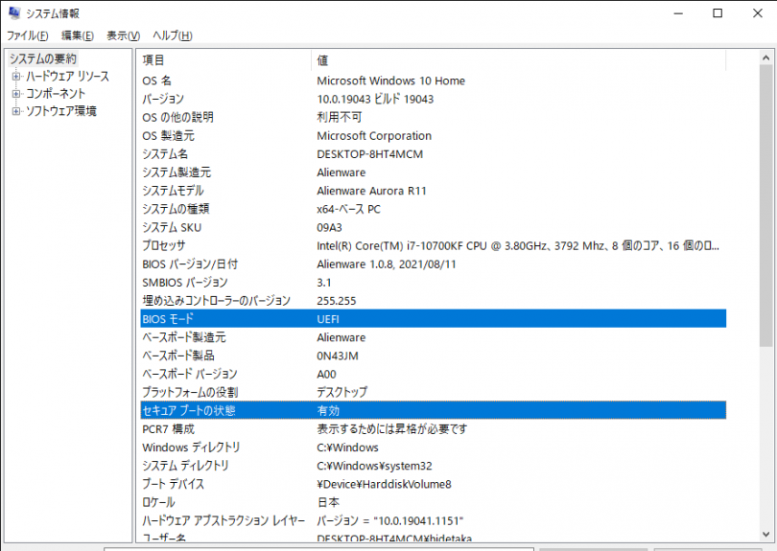Click the value ¥Device¥HarddiskVolume8
The image size is (777, 551).
(x=384, y=484)
